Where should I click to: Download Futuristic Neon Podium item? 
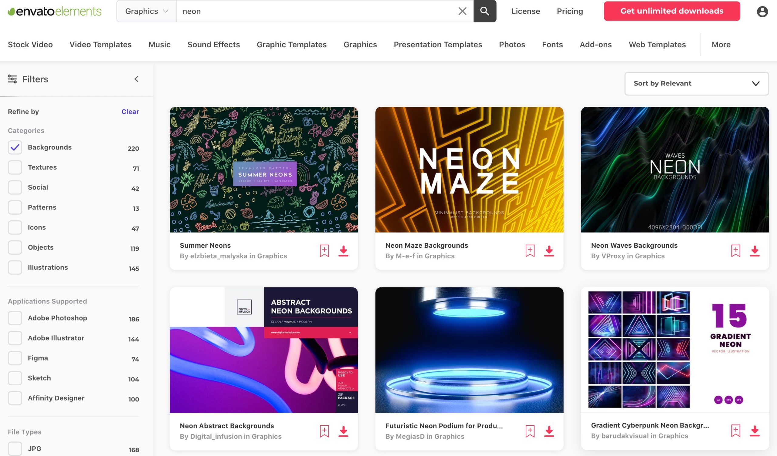click(x=548, y=431)
